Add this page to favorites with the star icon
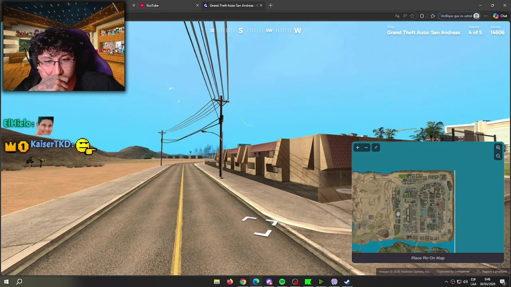 click(x=412, y=16)
